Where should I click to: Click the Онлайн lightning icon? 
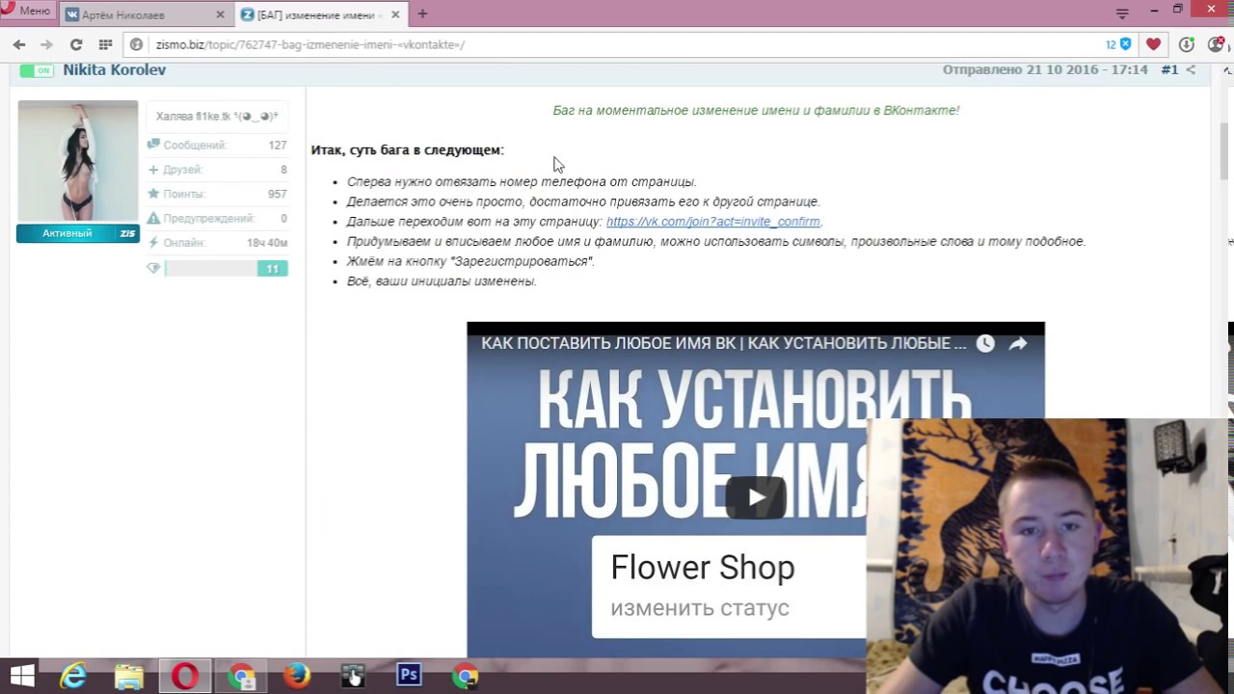(153, 243)
